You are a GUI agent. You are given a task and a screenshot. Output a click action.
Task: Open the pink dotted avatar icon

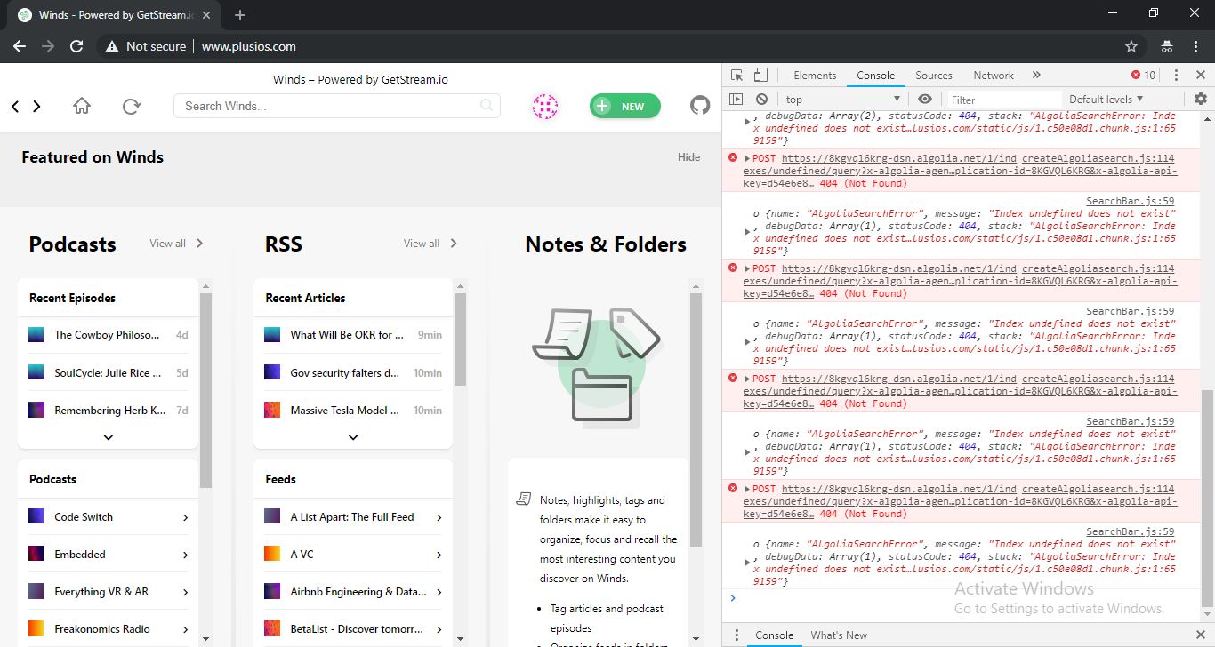click(545, 105)
